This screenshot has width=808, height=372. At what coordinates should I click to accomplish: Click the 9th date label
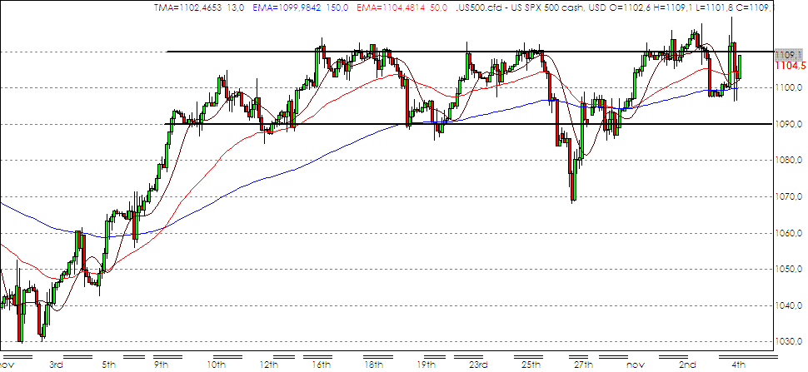(x=162, y=365)
